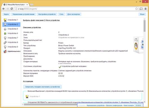Click the gray icon of Устройство 5

pyautogui.click(x=5, y=29)
